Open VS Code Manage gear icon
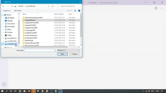Screen dimensions: 166x93 [x=4, y=84]
